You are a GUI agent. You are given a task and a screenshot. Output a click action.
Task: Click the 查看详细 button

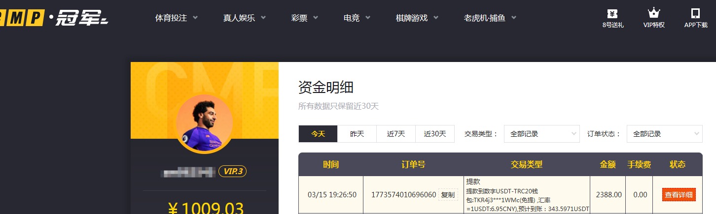[679, 195]
